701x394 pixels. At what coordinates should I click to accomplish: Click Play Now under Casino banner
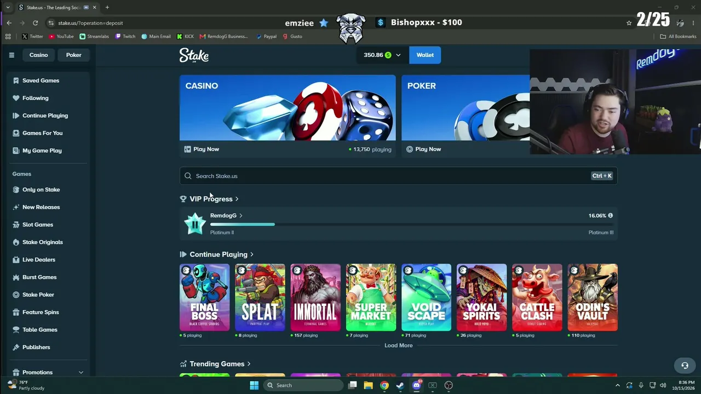(202, 149)
